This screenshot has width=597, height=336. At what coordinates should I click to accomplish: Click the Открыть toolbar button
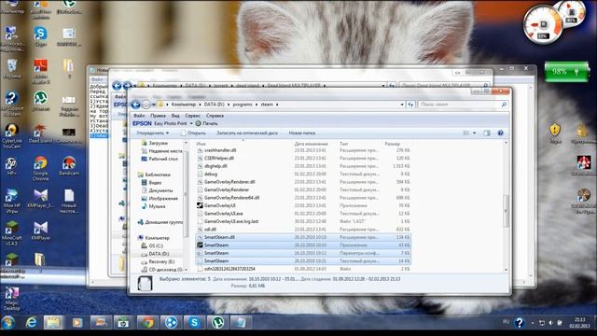click(x=193, y=133)
